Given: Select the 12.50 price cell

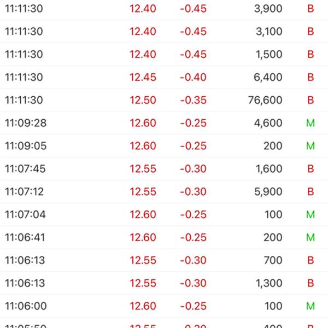Looking at the screenshot, I should click(143, 100).
